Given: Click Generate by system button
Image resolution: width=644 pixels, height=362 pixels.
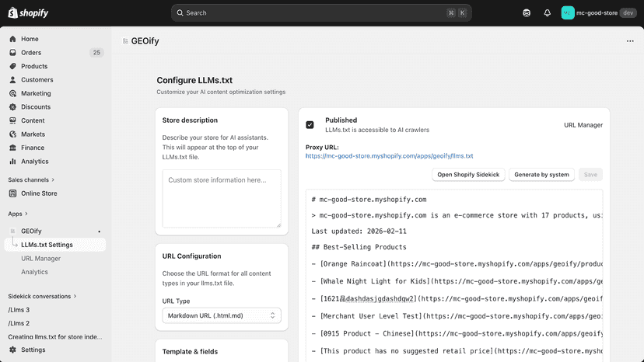Looking at the screenshot, I should [x=541, y=175].
